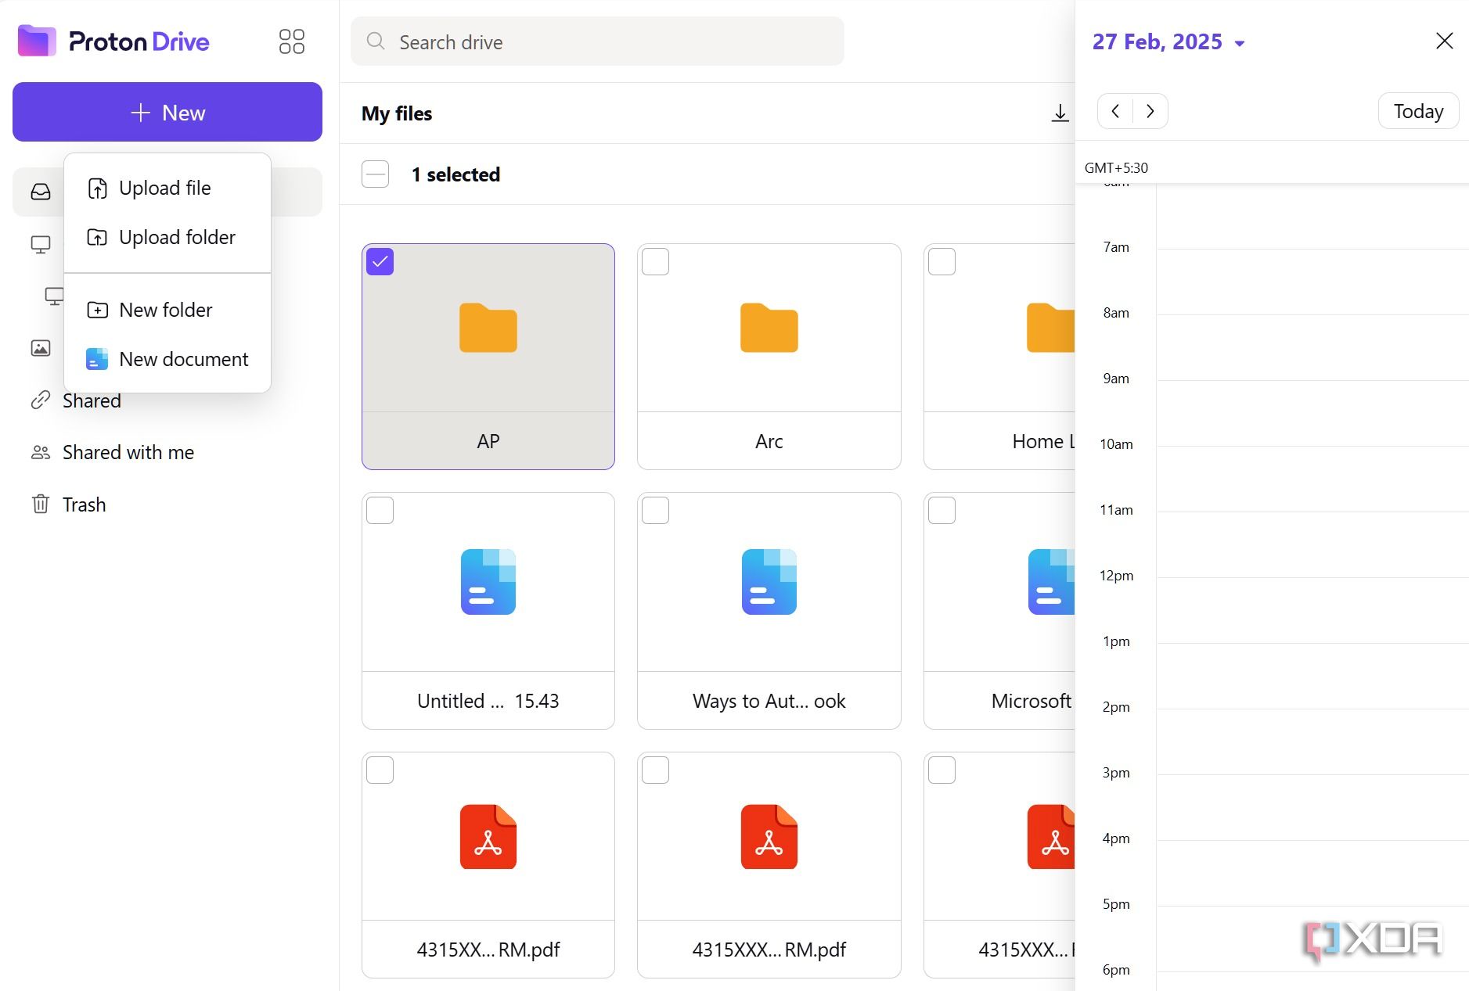The image size is (1469, 991).
Task: Uncheck the AP folder checkbox
Action: click(380, 262)
